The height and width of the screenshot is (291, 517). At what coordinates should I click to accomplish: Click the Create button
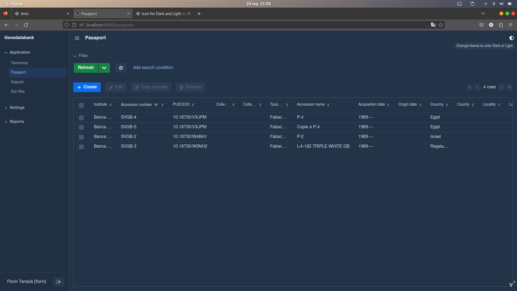[x=87, y=87]
